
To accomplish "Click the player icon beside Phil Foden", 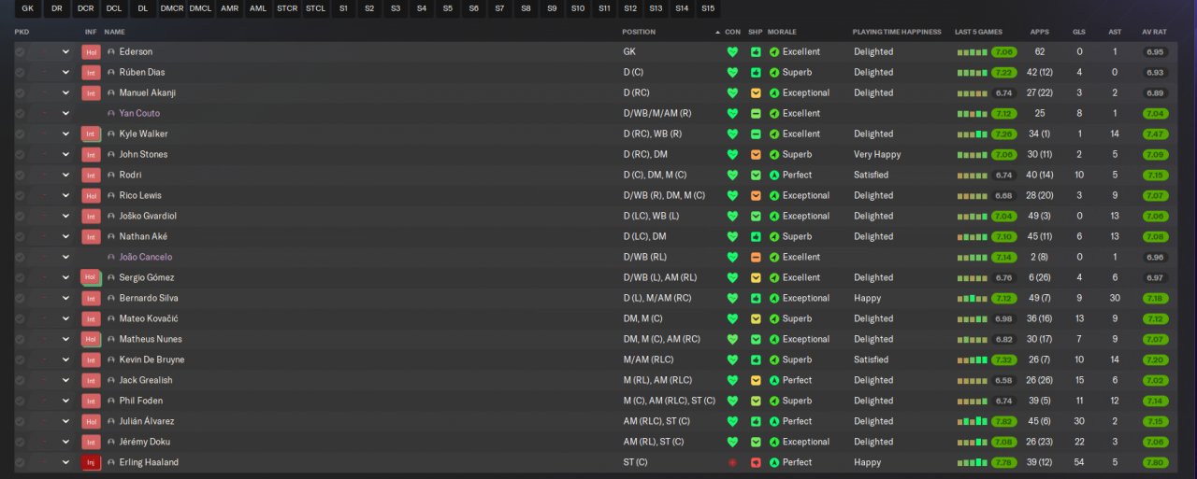I will [111, 402].
